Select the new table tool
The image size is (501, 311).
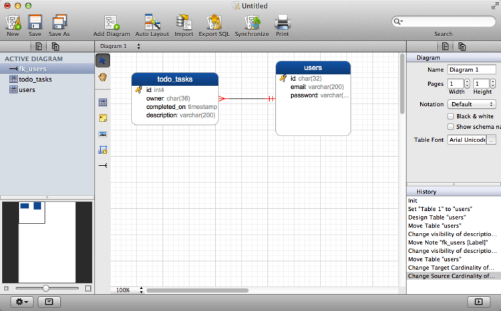(103, 102)
